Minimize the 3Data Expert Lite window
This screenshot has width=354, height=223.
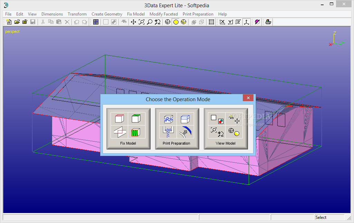coord(322,4)
